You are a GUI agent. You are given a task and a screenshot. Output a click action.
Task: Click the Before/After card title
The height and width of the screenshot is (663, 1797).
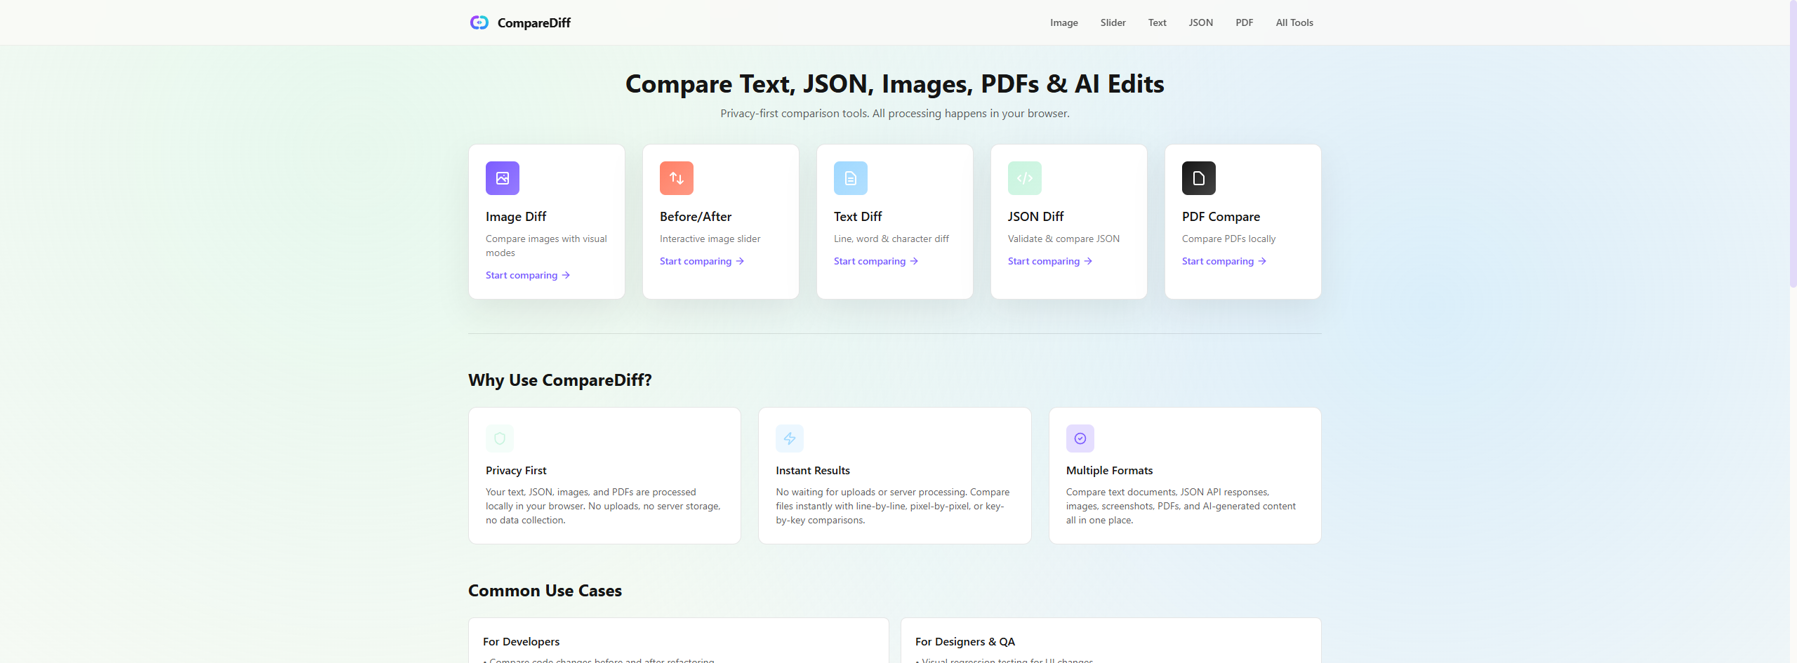696,217
